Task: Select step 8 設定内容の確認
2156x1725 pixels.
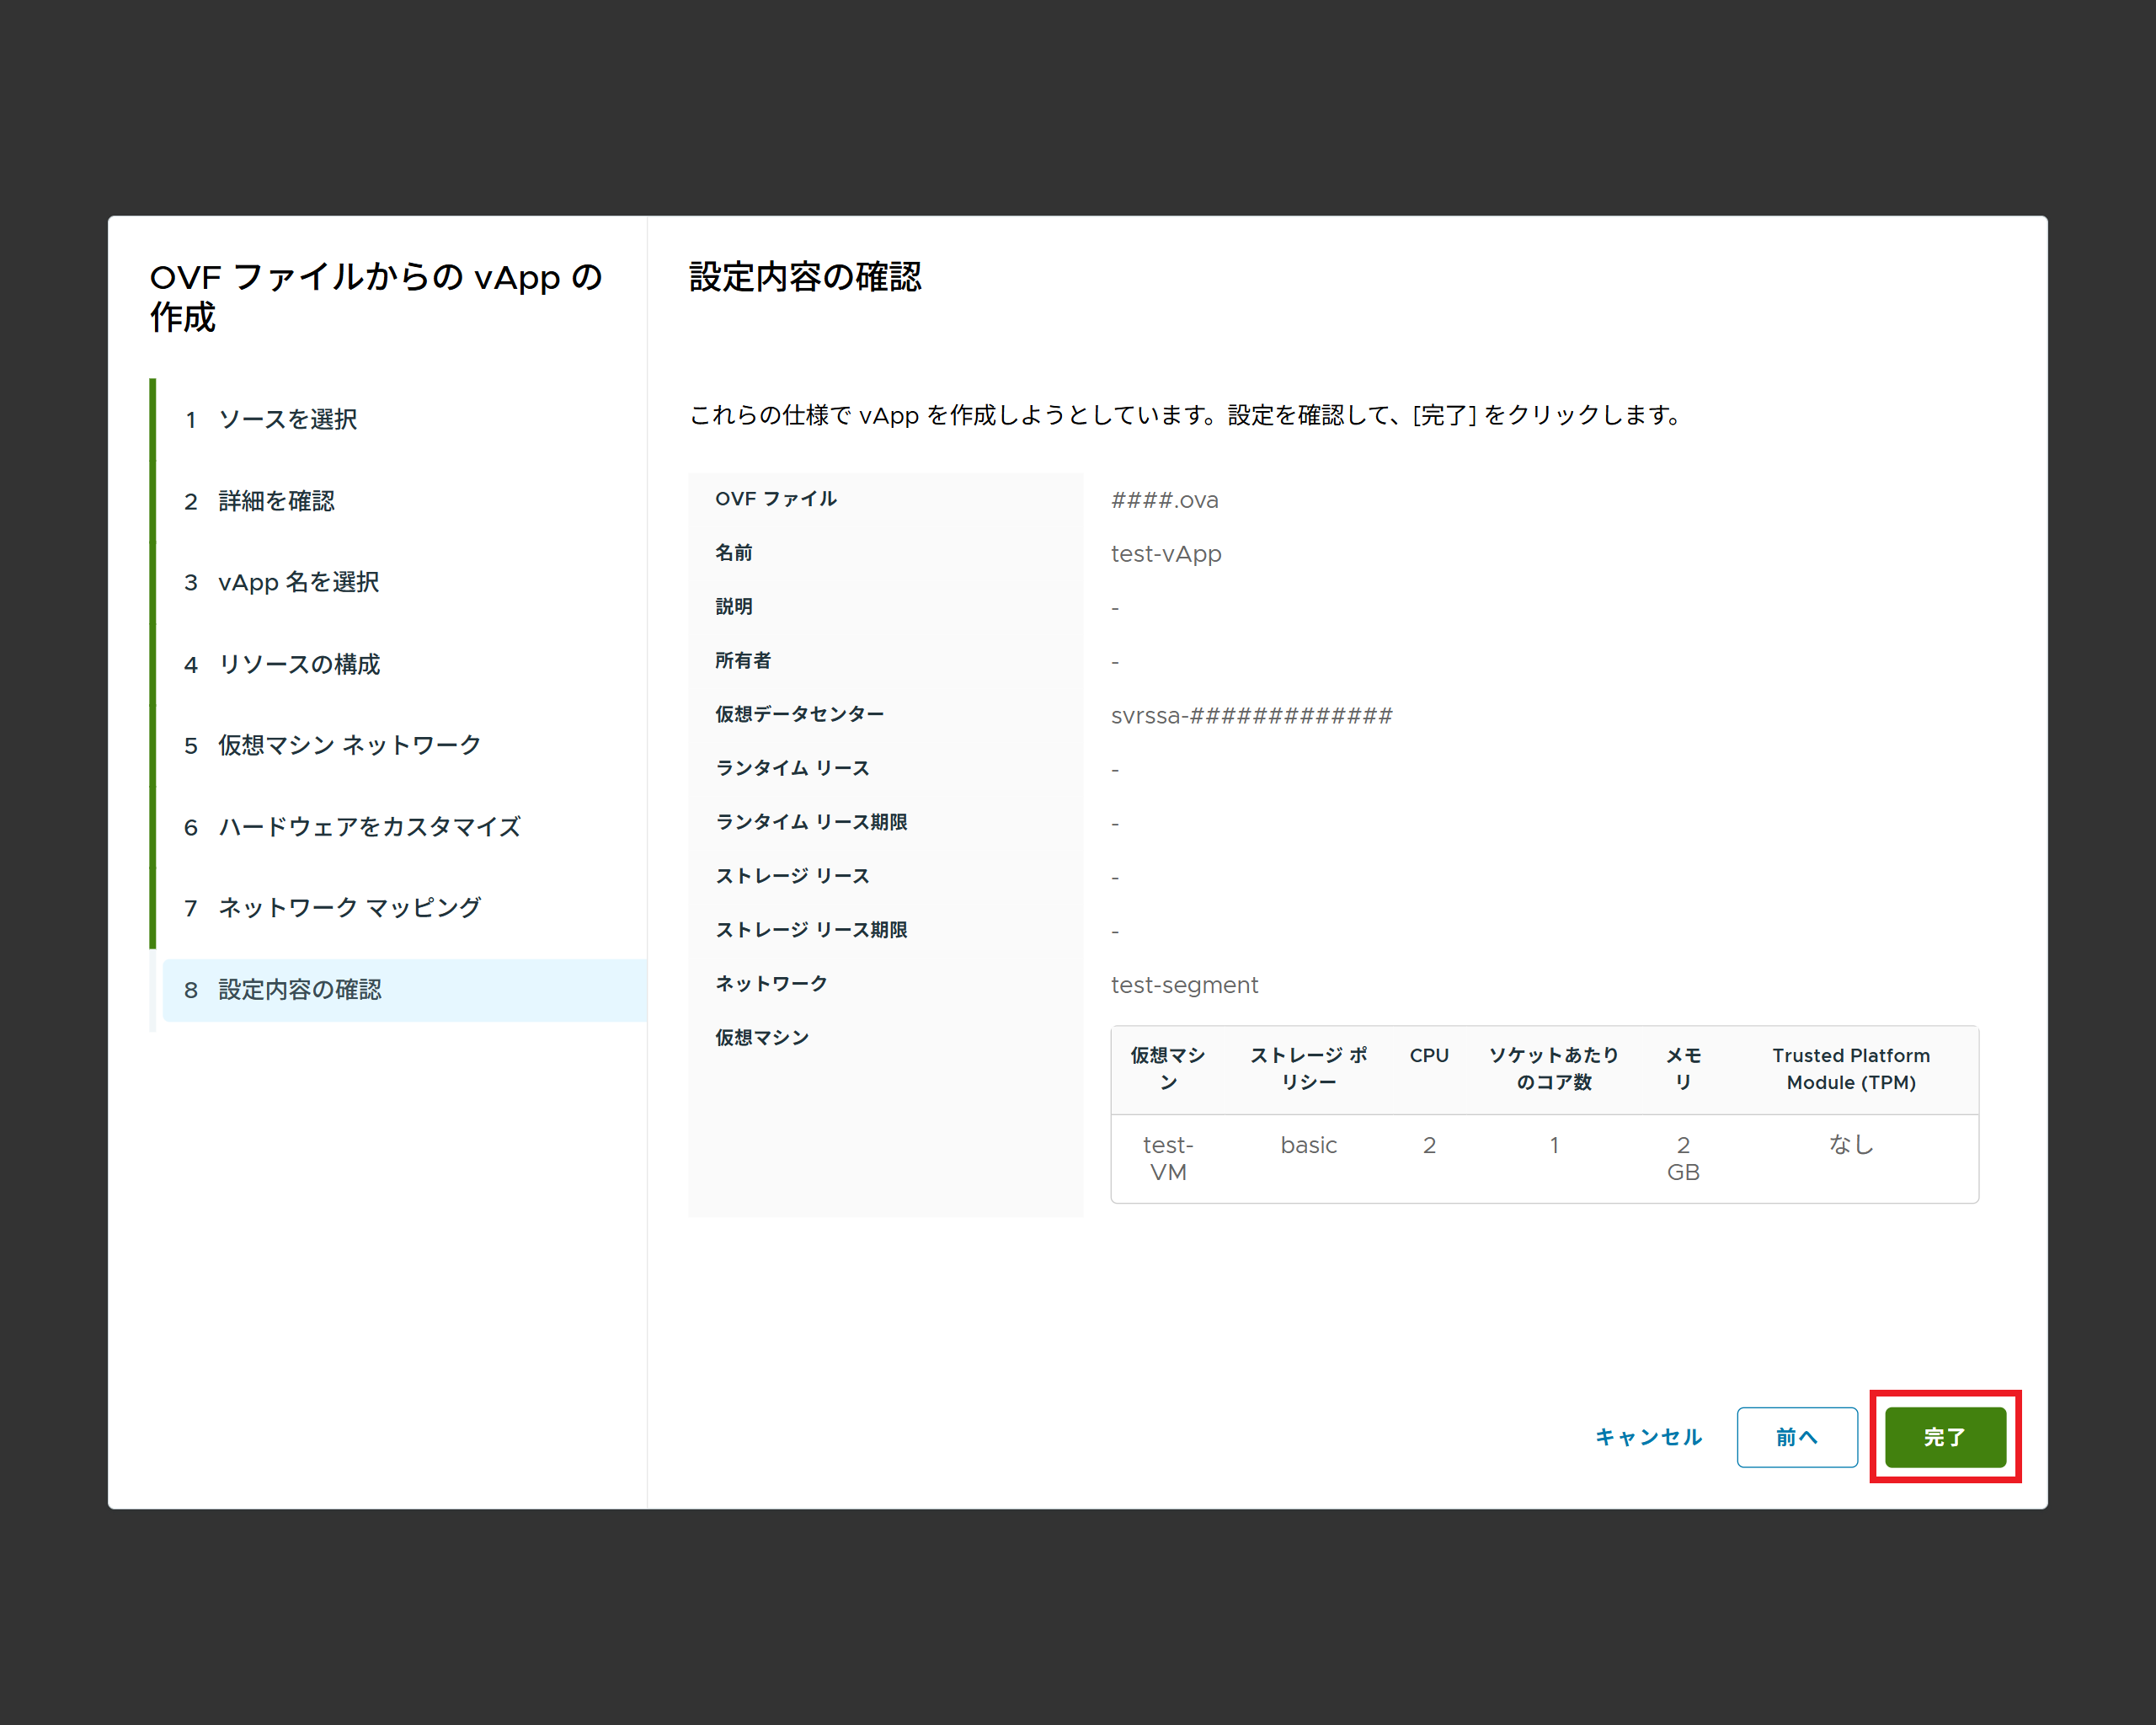Action: (x=299, y=990)
